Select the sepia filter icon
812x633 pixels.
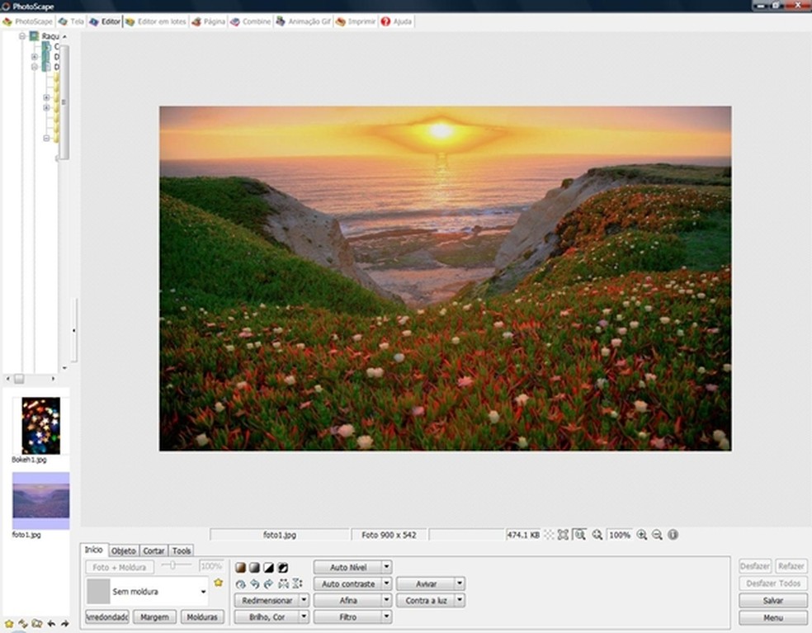240,567
